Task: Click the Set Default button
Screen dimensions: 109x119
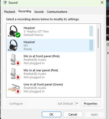Action: pos(66,104)
